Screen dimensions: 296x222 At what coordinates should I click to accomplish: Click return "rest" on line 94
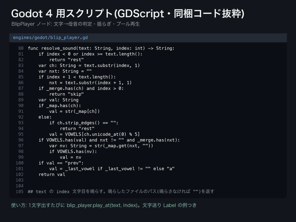pyautogui.click(x=77, y=129)
